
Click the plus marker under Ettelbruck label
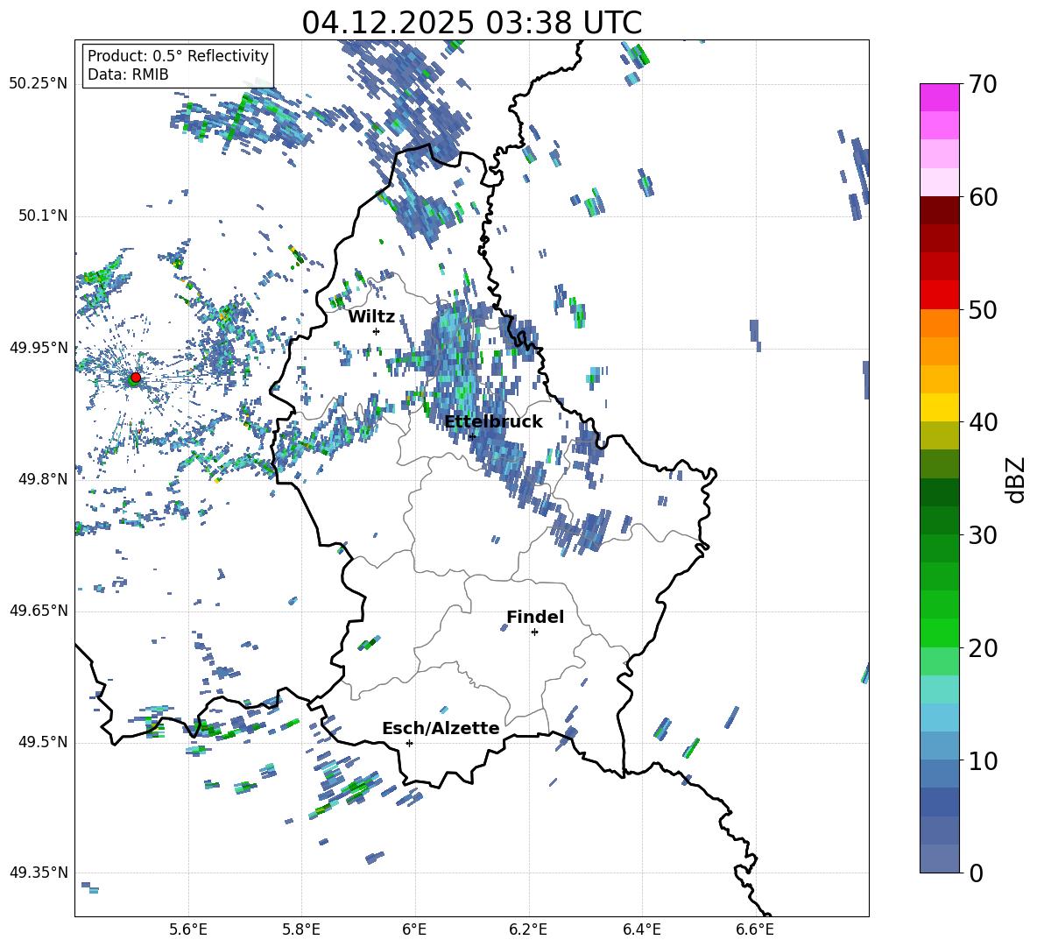[x=472, y=436]
